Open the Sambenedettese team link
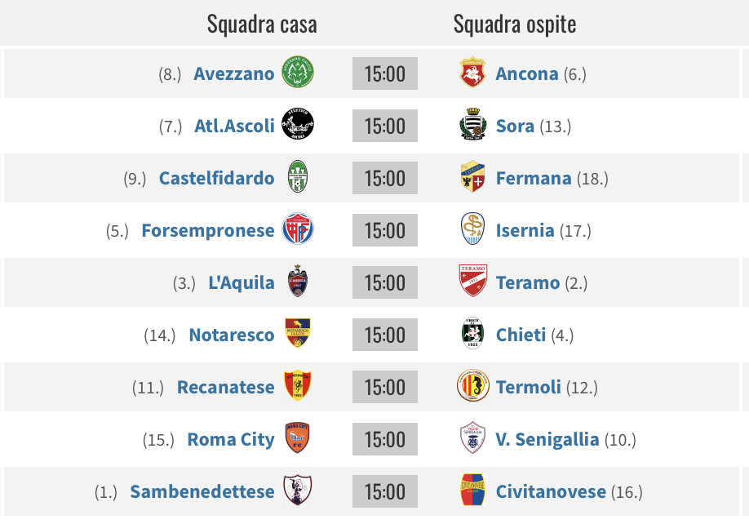The height and width of the screenshot is (524, 749). click(202, 491)
